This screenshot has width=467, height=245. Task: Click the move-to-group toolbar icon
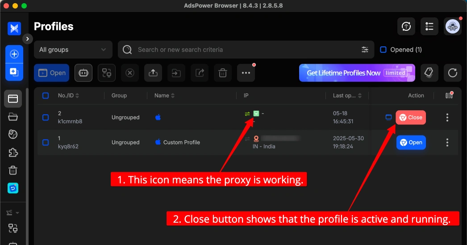pyautogui.click(x=176, y=73)
